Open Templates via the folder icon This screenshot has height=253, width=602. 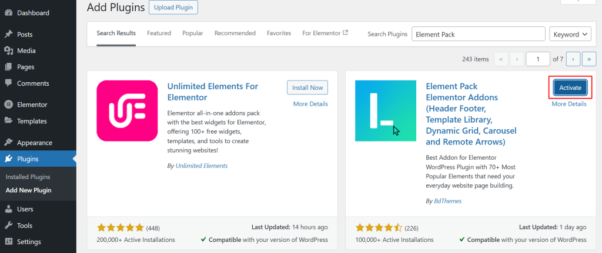pos(8,121)
